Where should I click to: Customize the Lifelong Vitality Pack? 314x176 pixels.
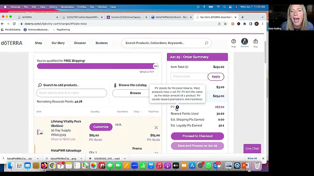[x=101, y=127]
